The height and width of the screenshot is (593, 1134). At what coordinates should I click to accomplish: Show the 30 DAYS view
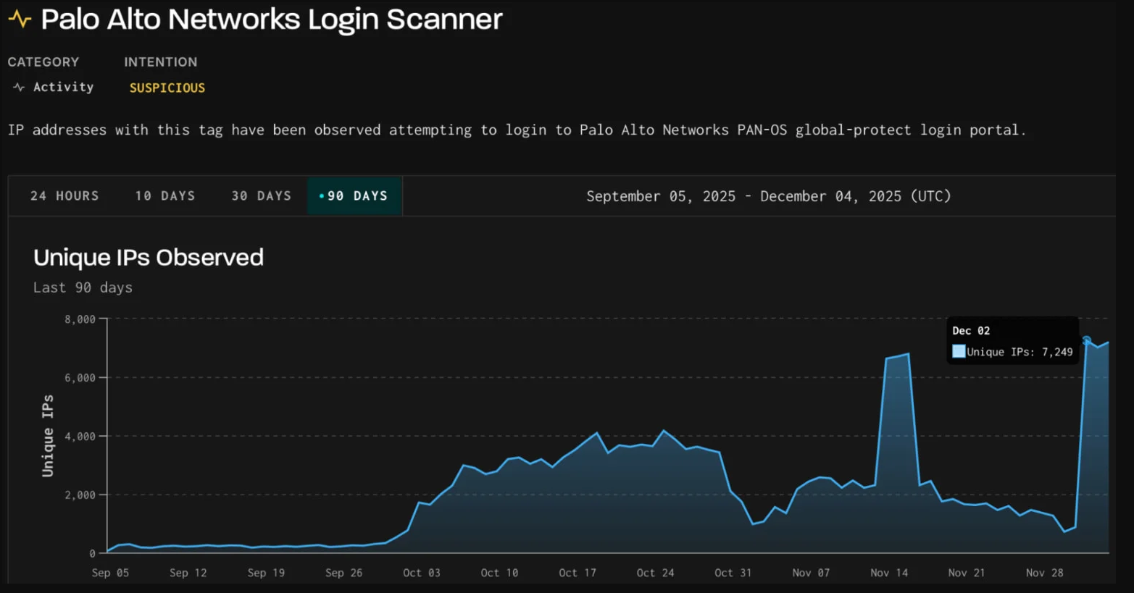[261, 196]
